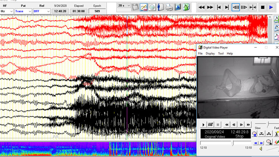Click the green trend chart icon
Viewport: 279px width, 157px height.
click(x=186, y=7)
